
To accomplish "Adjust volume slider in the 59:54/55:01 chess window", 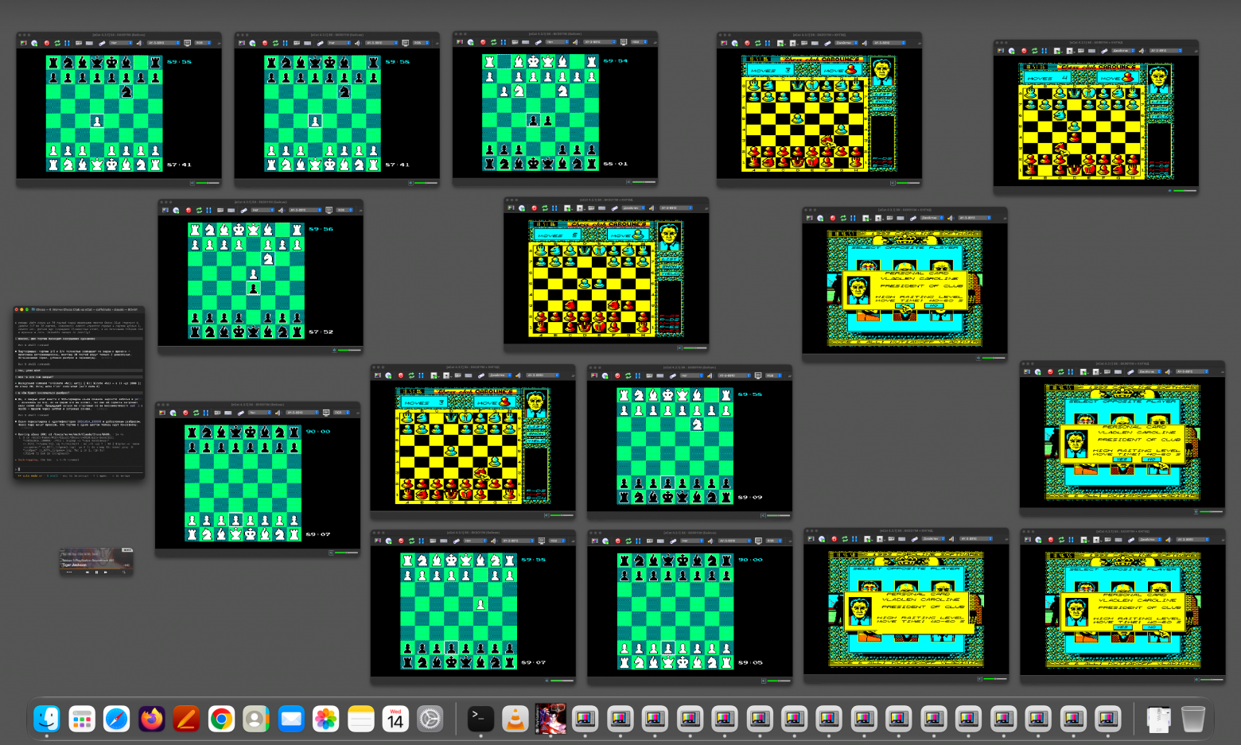I will click(644, 182).
